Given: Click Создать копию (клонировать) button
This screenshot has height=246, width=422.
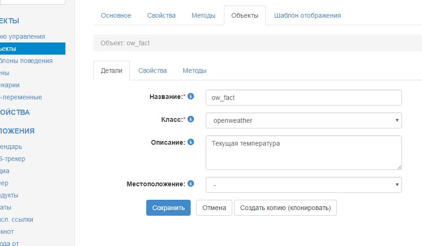Looking at the screenshot, I should [285, 208].
